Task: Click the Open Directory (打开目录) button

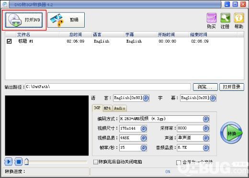Action: click(232, 87)
